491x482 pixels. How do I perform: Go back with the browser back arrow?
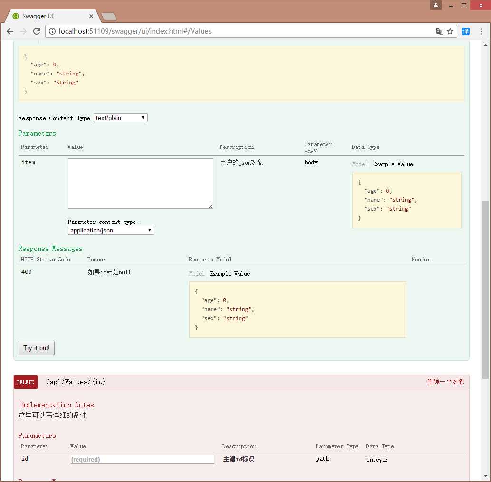(x=10, y=31)
